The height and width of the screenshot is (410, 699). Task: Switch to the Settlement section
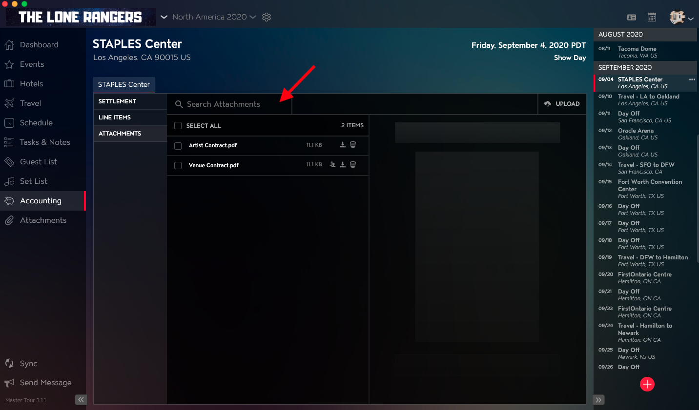click(x=130, y=101)
